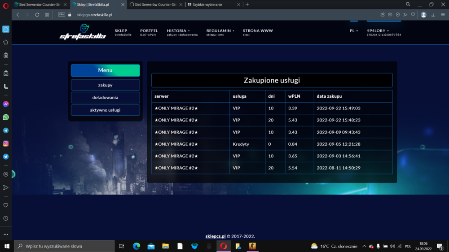Close the Sklep | StrefaSkilla.pl tab
Viewport: 449px width, 252px height.
click(x=123, y=4)
